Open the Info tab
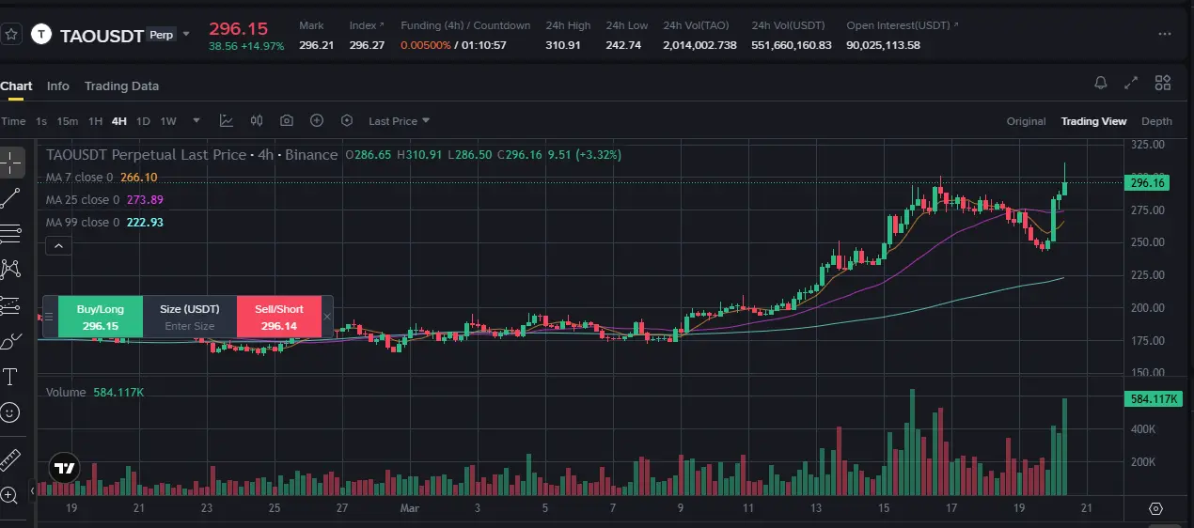 click(58, 85)
